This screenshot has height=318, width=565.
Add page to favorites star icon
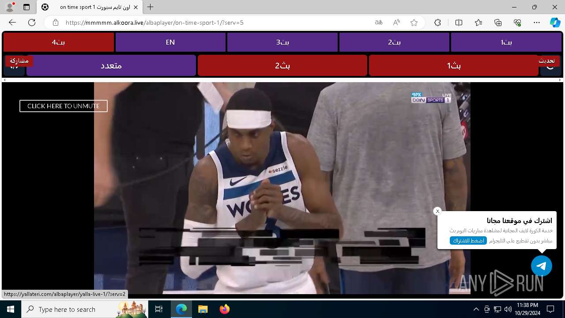coord(414,23)
